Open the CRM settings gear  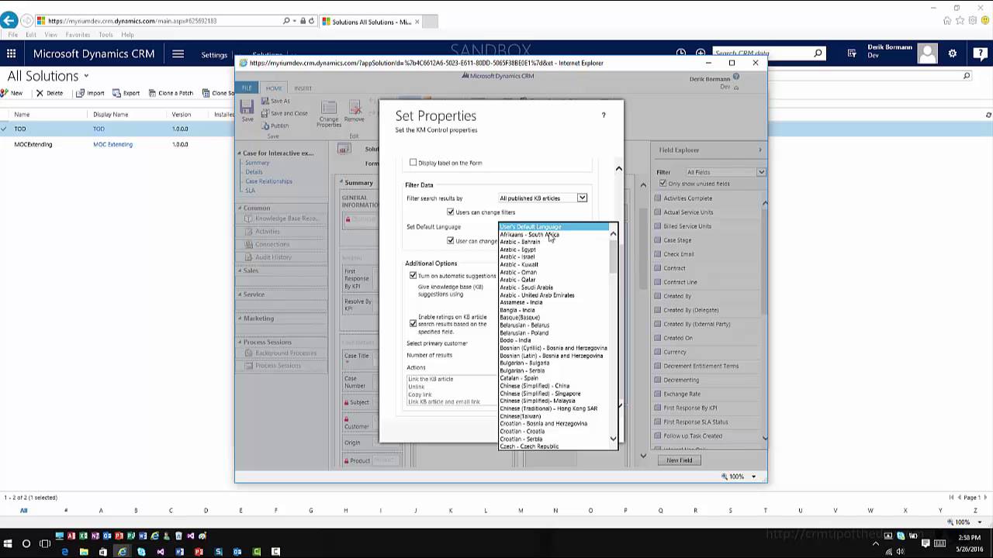[952, 53]
